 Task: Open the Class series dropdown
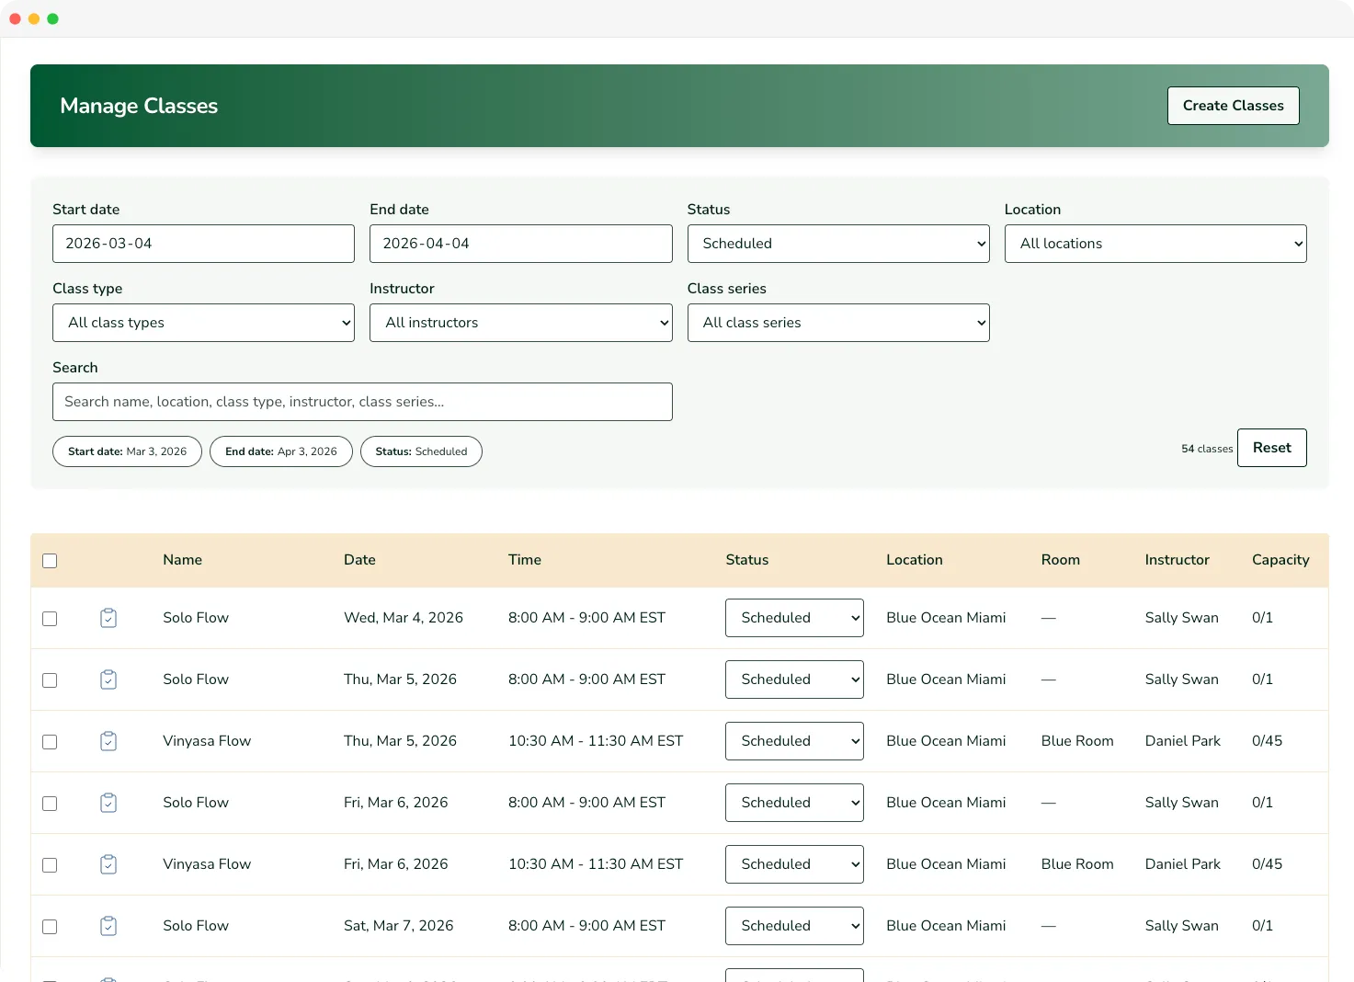(x=837, y=323)
